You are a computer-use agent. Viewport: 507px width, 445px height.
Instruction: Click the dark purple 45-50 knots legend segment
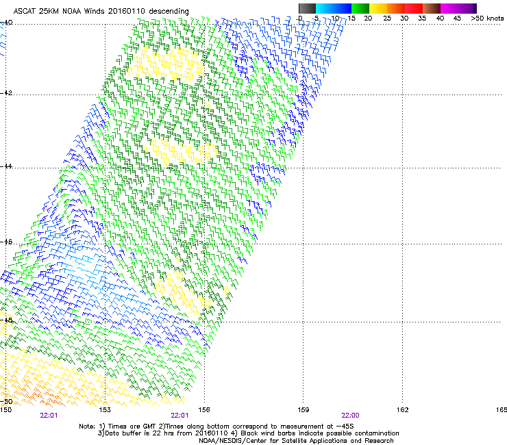[467, 8]
